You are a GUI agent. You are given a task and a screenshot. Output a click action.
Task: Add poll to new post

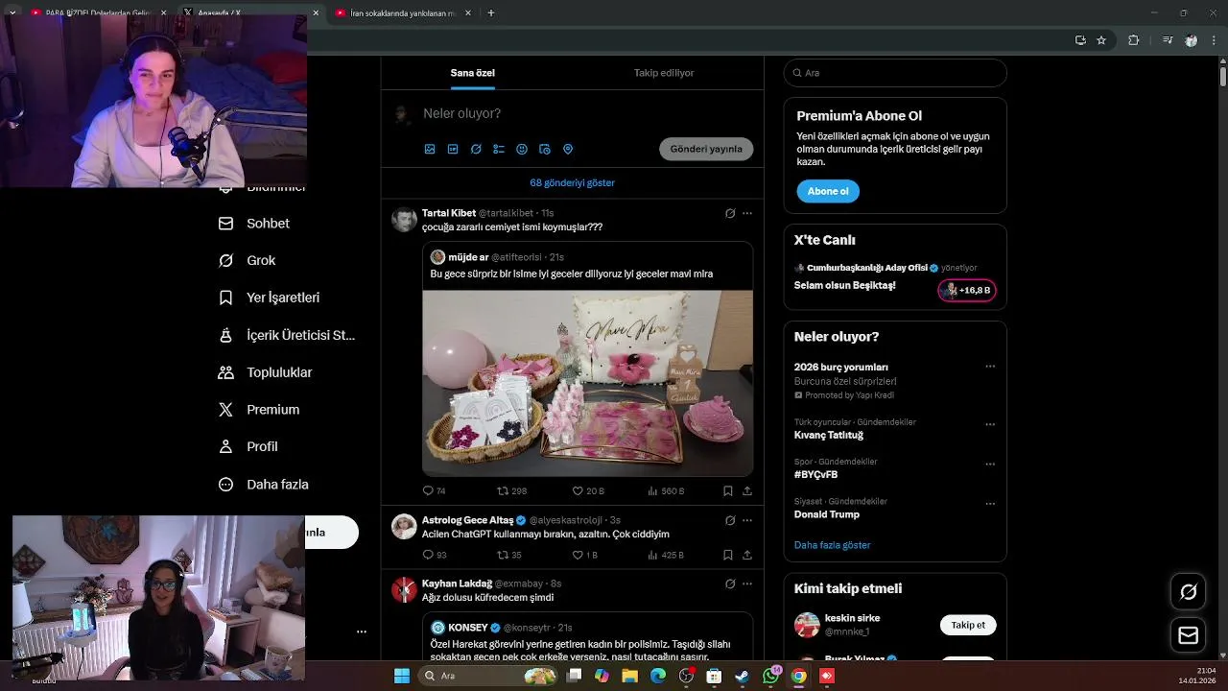pyautogui.click(x=499, y=149)
